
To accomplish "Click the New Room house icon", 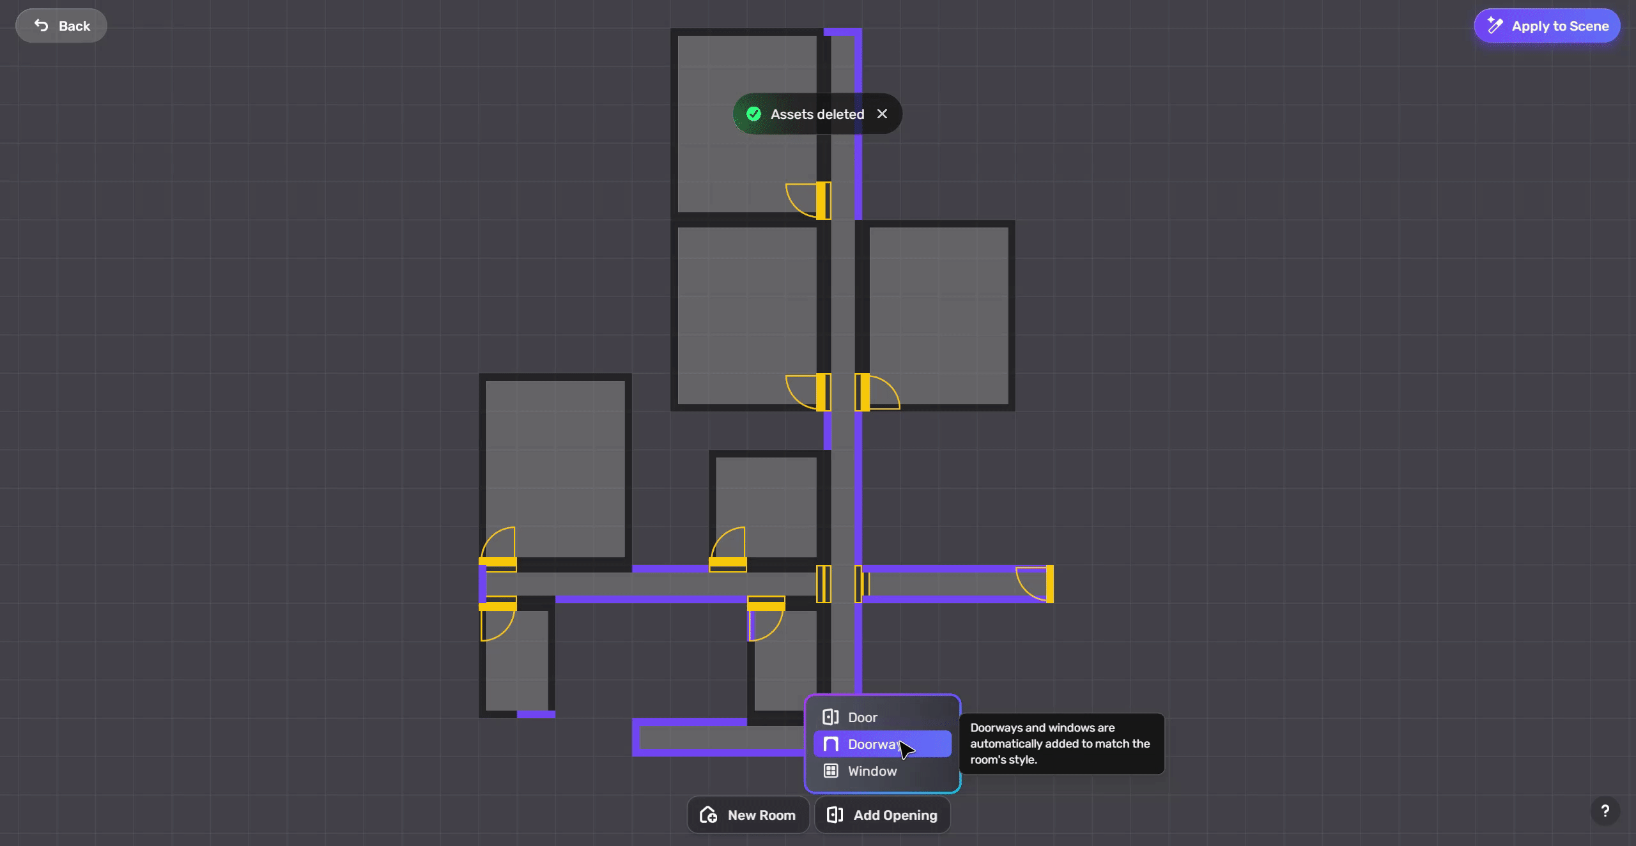I will (x=708, y=815).
